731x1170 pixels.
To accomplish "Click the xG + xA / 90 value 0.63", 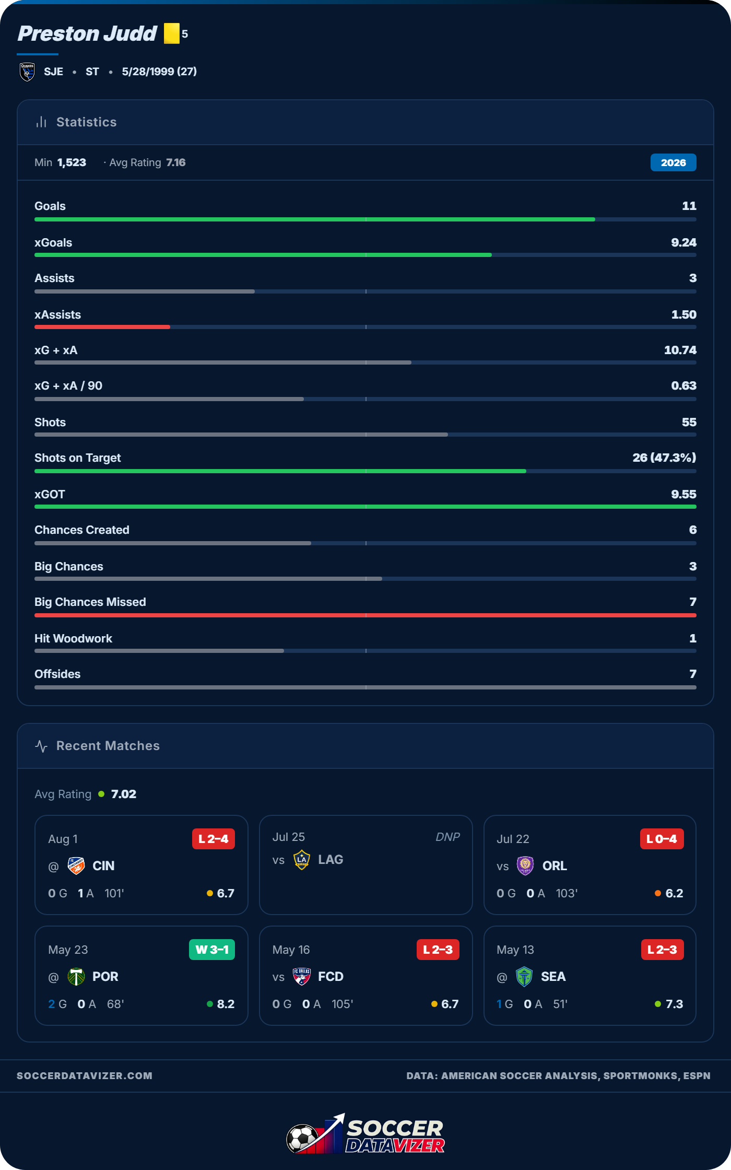I will [683, 385].
